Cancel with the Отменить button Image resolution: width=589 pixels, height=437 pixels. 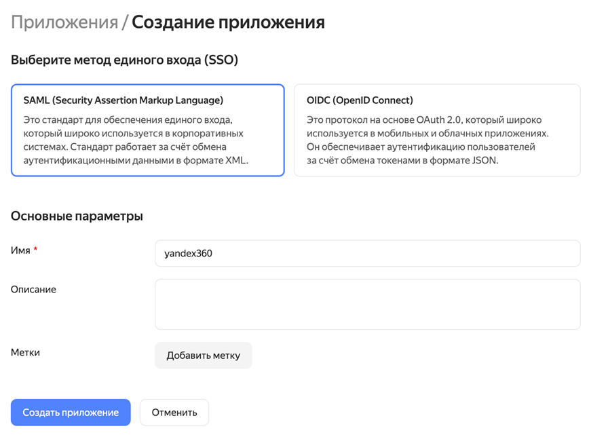pos(174,412)
